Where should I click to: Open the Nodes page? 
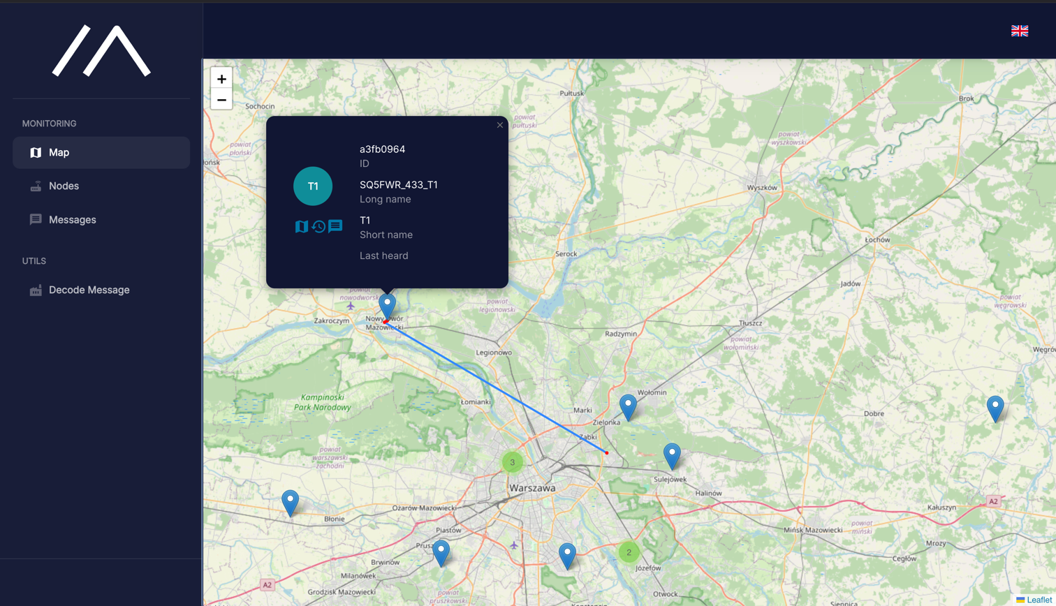tap(101, 186)
